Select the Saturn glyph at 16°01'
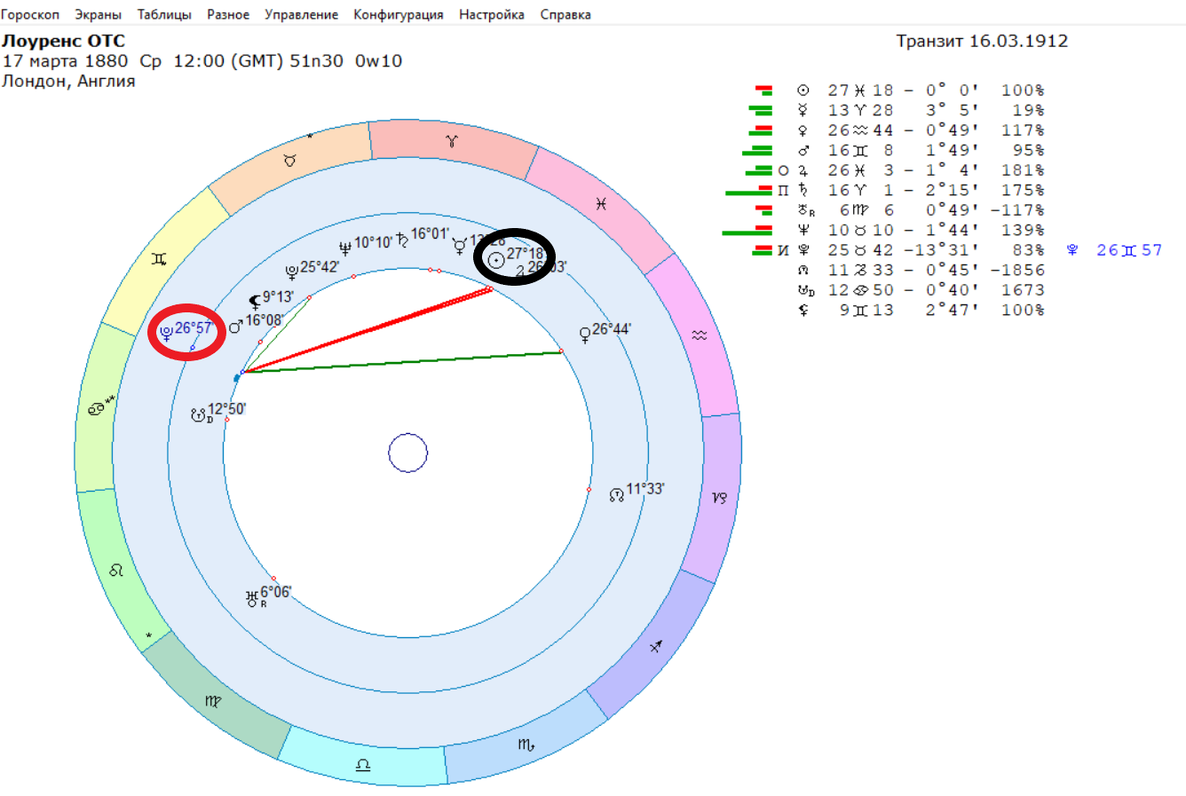The width and height of the screenshot is (1186, 796). point(402,238)
